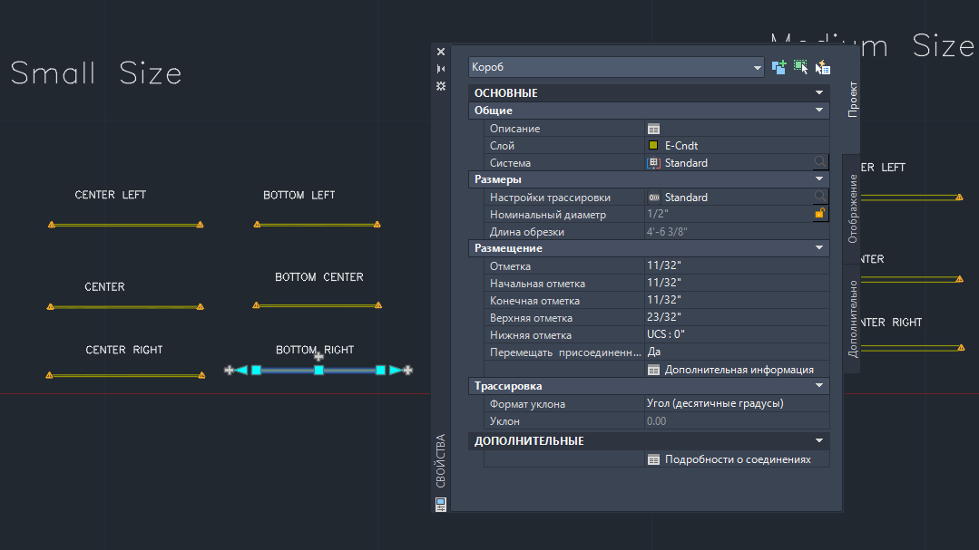
Task: Click the СВОЙСТВА palette title bar
Action: [x=441, y=461]
